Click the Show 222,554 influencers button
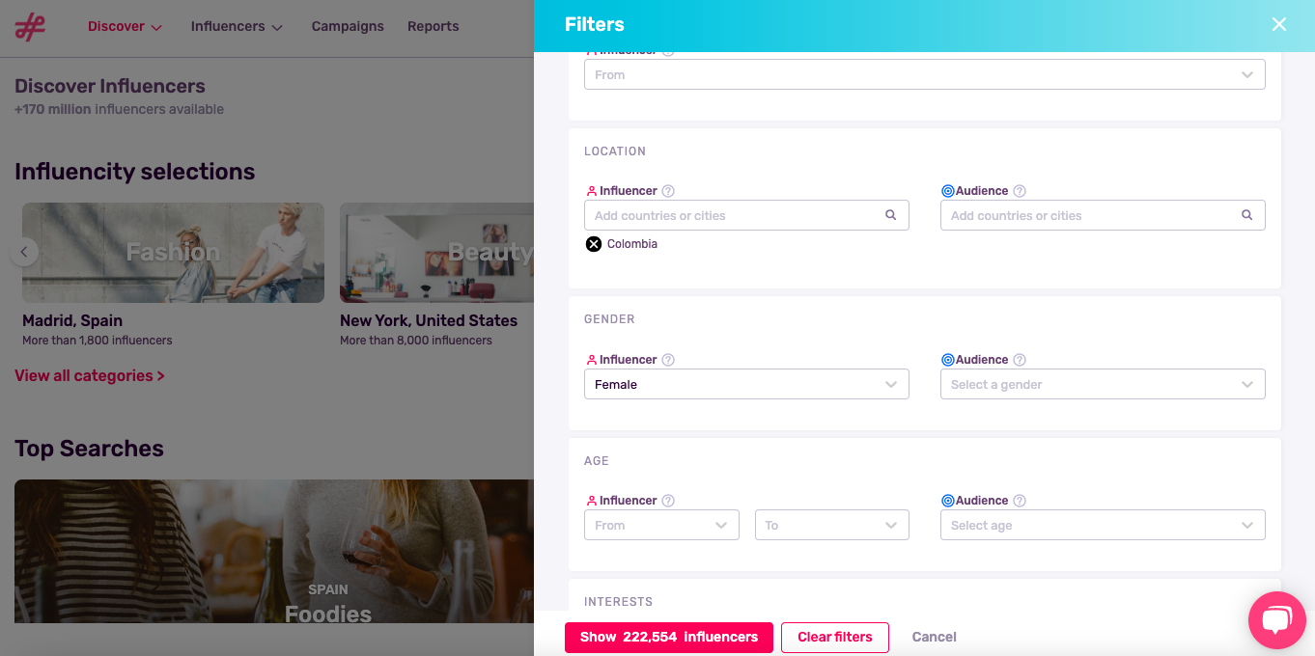This screenshot has width=1315, height=656. click(668, 637)
